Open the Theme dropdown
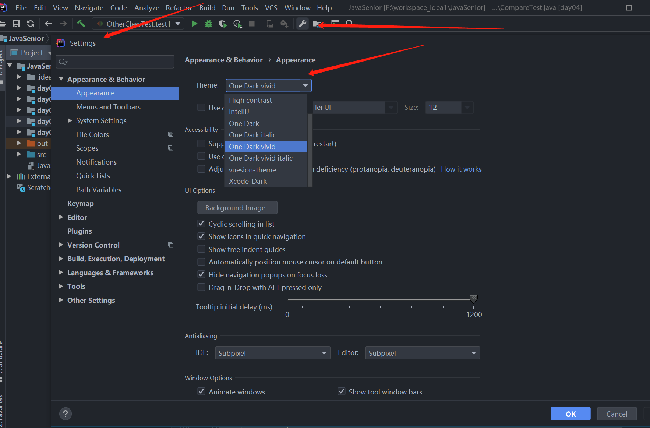 [x=269, y=85]
